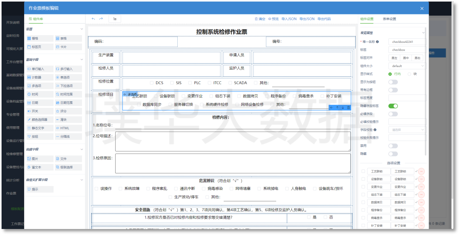Click the redo arrow in the editor toolbar

[101, 19]
